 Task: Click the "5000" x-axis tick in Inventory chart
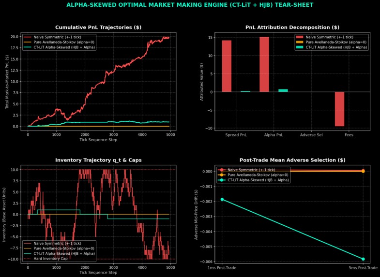pos(170,268)
